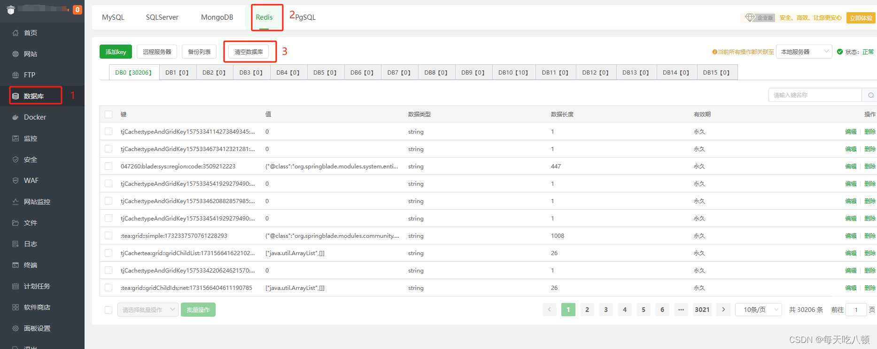The width and height of the screenshot is (877, 349).
Task: Click the 立即体验 button
Action: click(x=861, y=18)
